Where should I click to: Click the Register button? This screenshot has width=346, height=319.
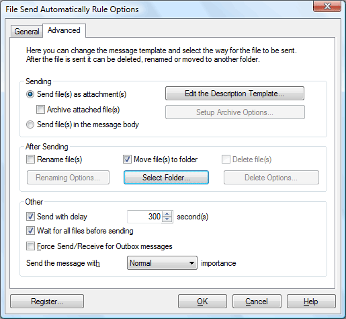point(47,302)
